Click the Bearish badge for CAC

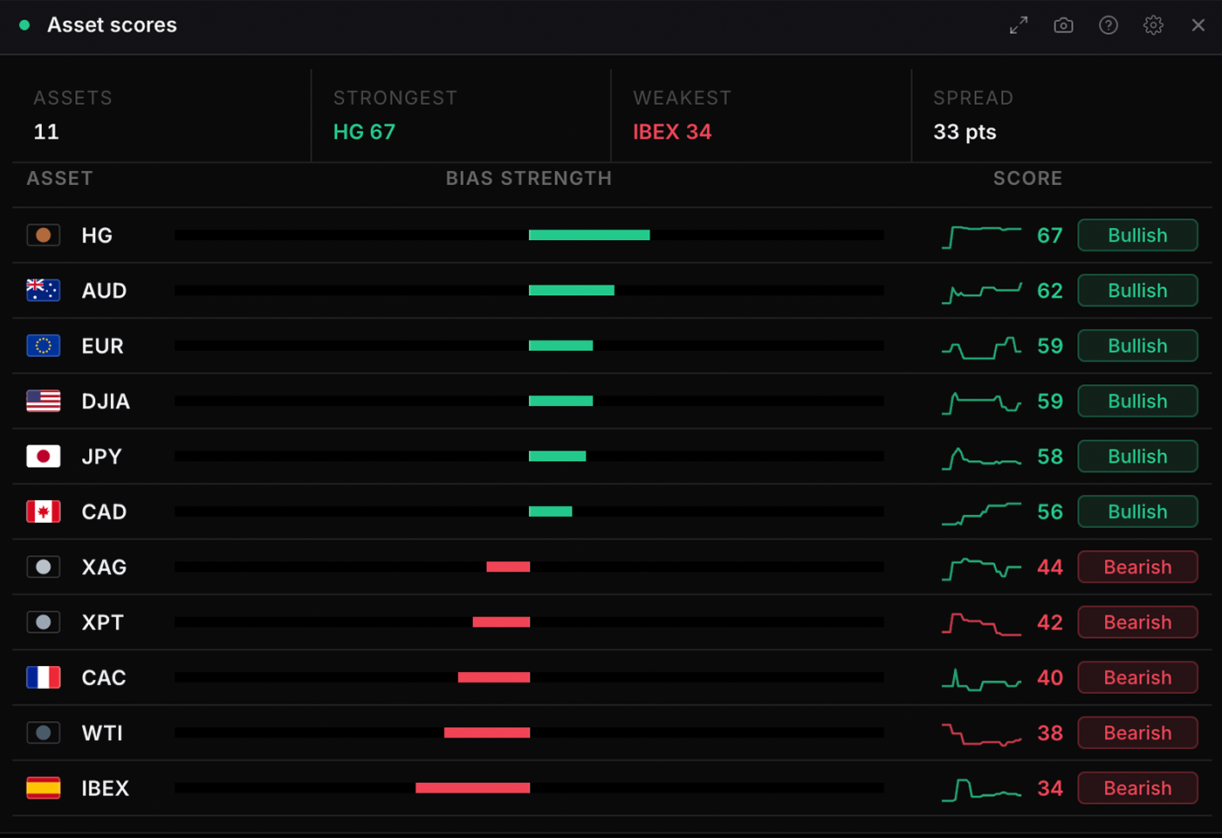click(x=1137, y=677)
